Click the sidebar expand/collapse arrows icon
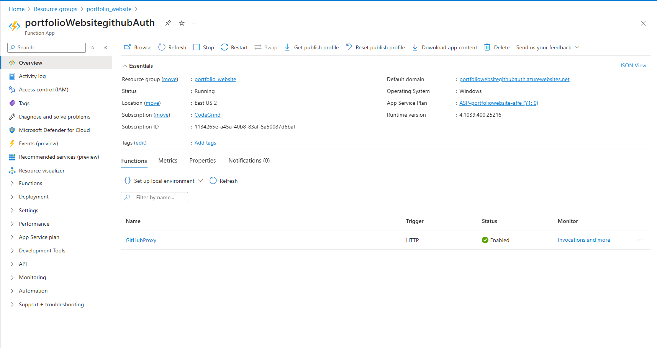Viewport: 657px width, 348px height. tap(93, 48)
